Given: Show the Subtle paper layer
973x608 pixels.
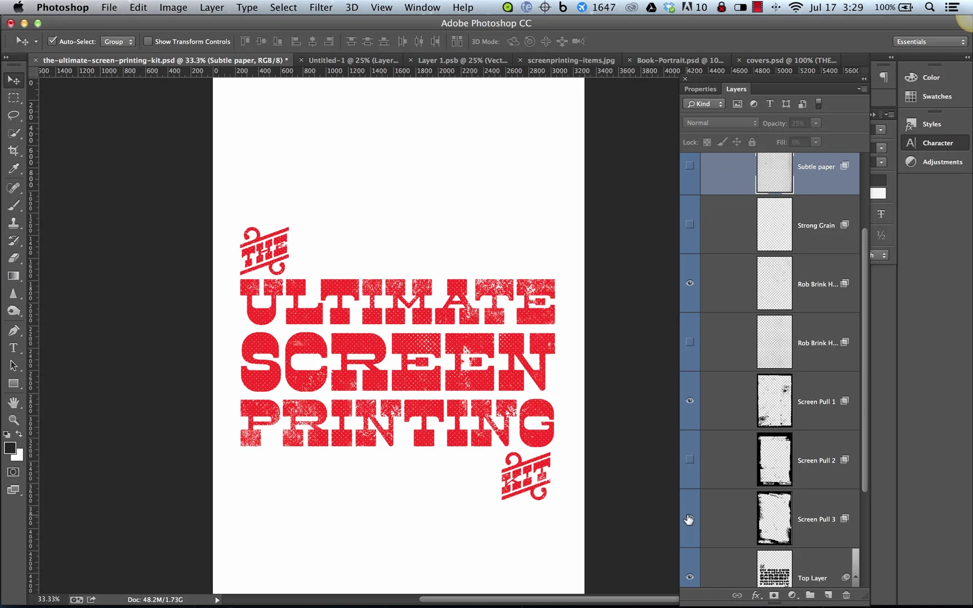Looking at the screenshot, I should click(x=689, y=166).
